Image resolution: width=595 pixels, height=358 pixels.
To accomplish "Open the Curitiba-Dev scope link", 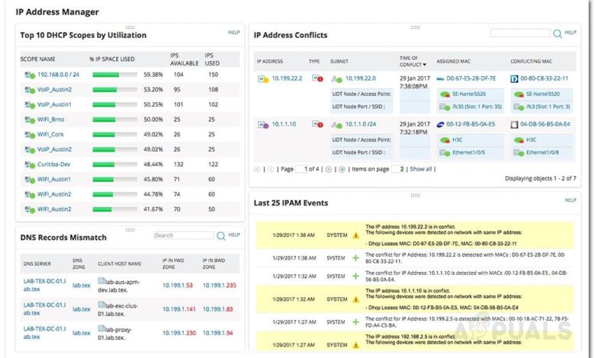I will coord(54,165).
